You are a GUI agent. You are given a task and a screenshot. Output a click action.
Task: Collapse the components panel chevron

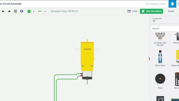149,59
